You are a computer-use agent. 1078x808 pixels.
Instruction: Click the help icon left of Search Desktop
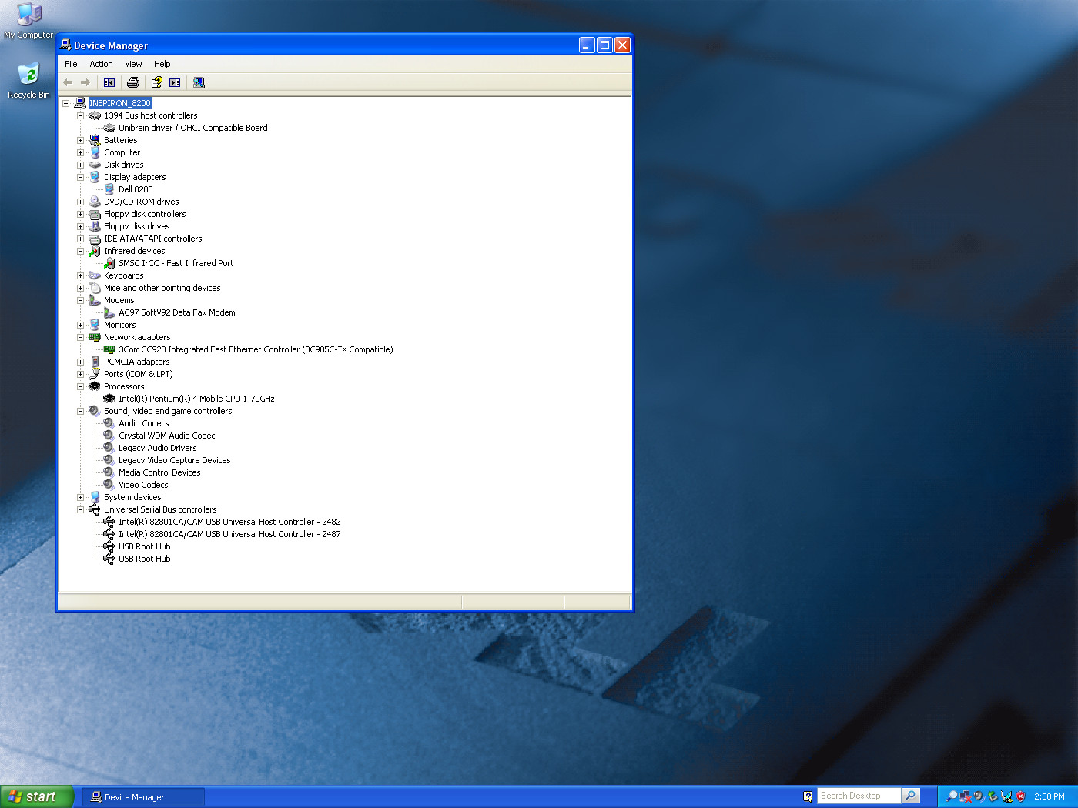[808, 796]
